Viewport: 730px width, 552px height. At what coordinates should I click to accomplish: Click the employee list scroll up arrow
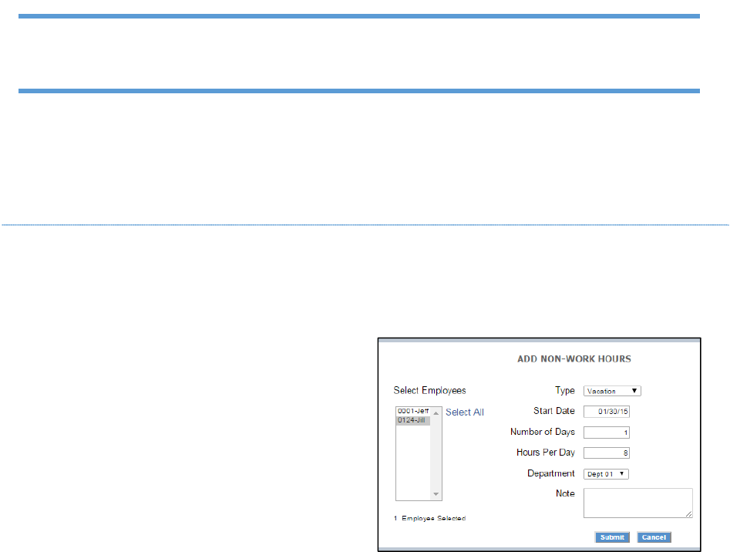pos(436,413)
